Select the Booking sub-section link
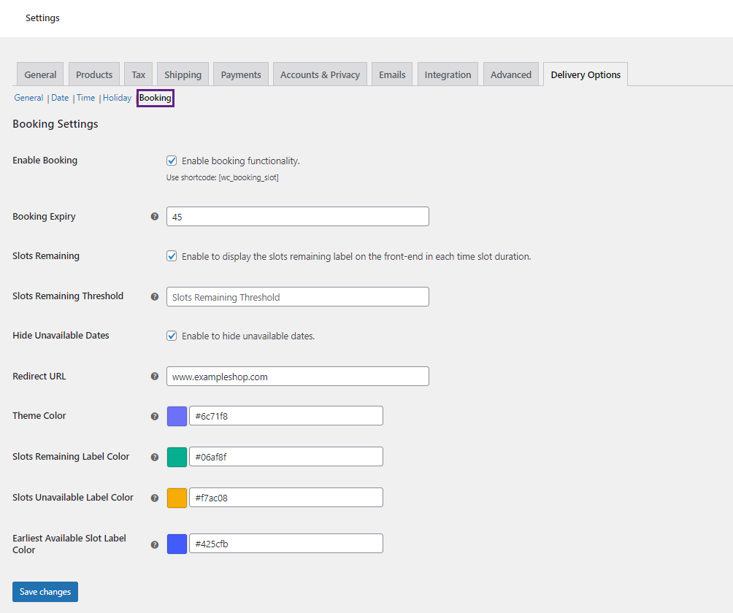 point(156,98)
